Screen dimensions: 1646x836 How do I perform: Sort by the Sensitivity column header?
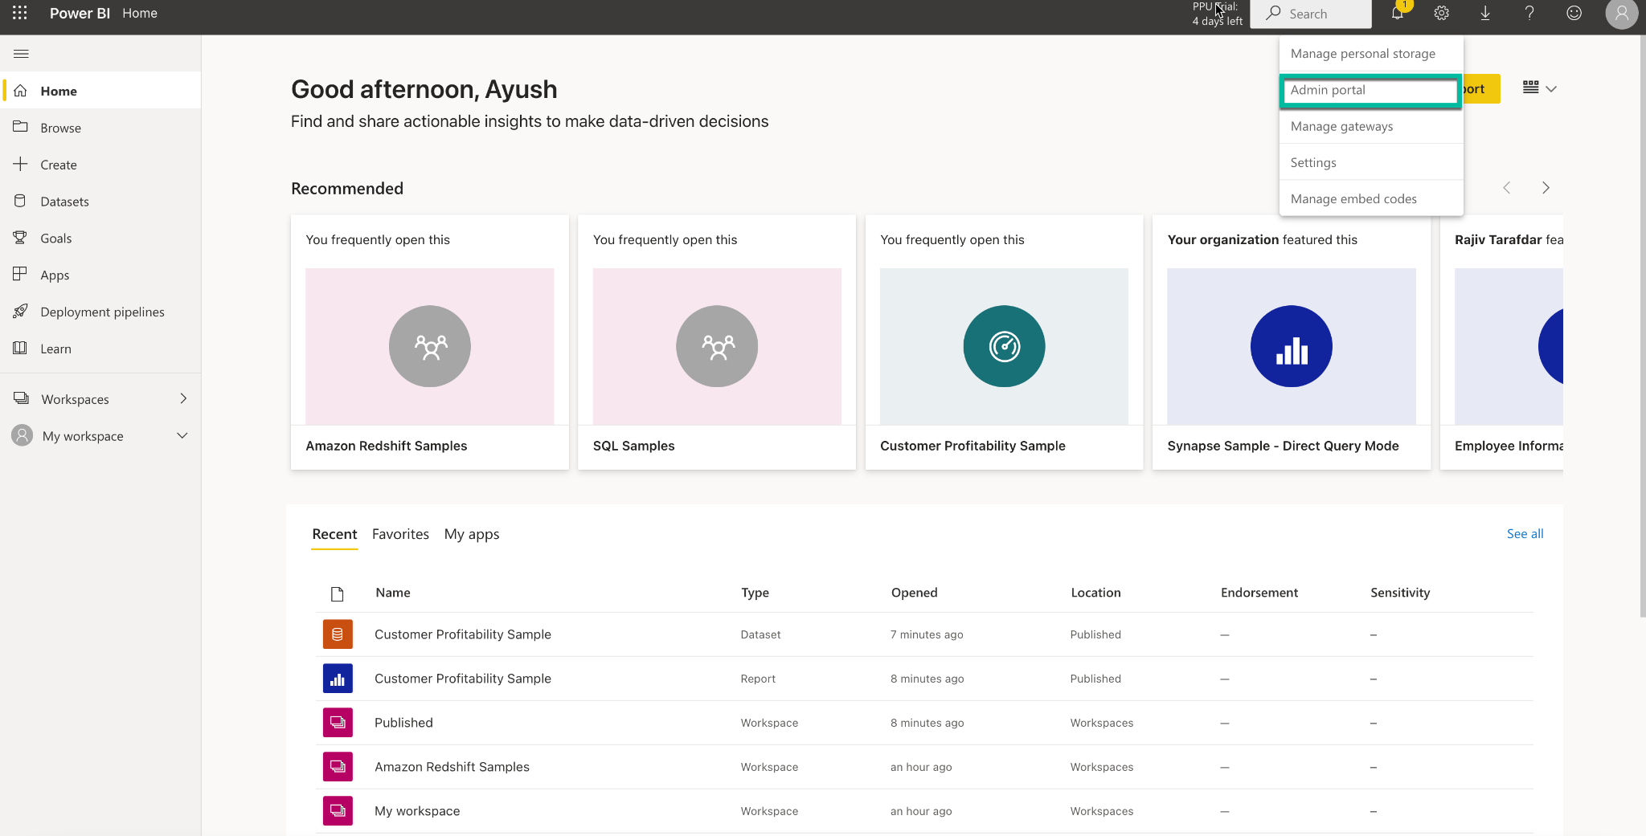tap(1400, 593)
